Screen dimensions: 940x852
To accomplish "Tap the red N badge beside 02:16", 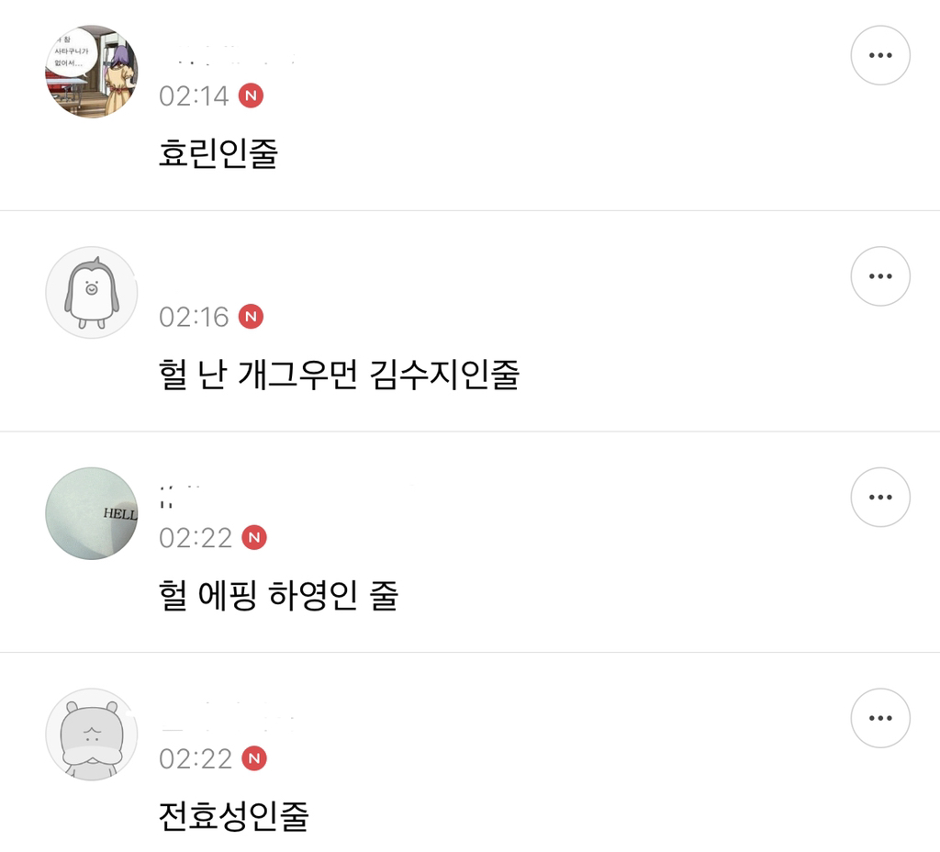I will click(251, 317).
